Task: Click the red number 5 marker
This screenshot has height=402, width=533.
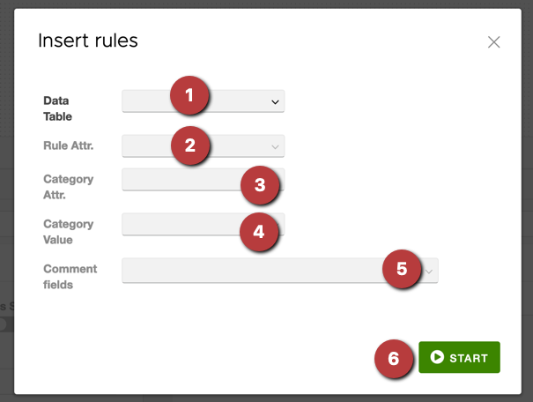Action: click(402, 269)
